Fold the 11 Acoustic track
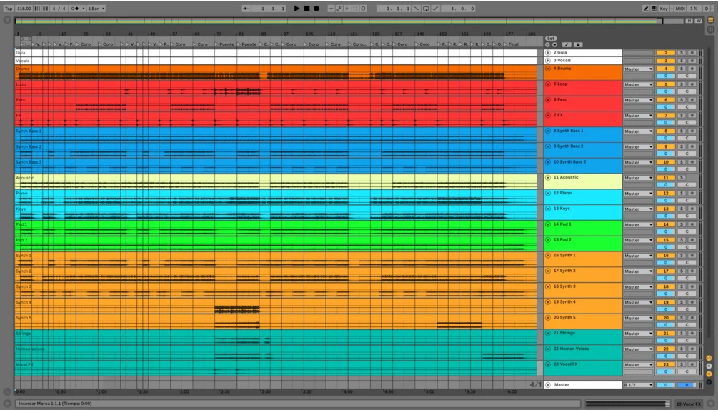Image resolution: width=718 pixels, height=410 pixels. [x=548, y=178]
